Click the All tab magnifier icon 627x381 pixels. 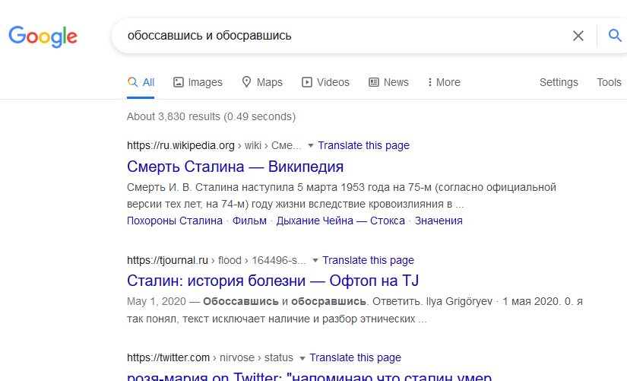pyautogui.click(x=132, y=82)
